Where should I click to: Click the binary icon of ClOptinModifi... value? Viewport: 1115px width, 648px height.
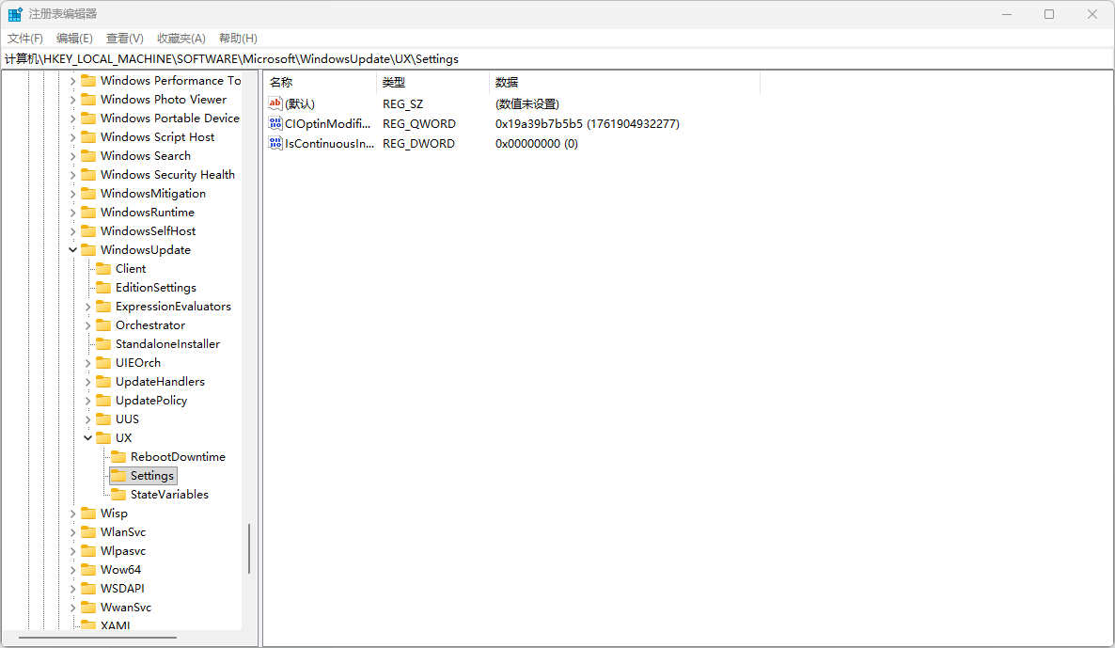coord(275,123)
